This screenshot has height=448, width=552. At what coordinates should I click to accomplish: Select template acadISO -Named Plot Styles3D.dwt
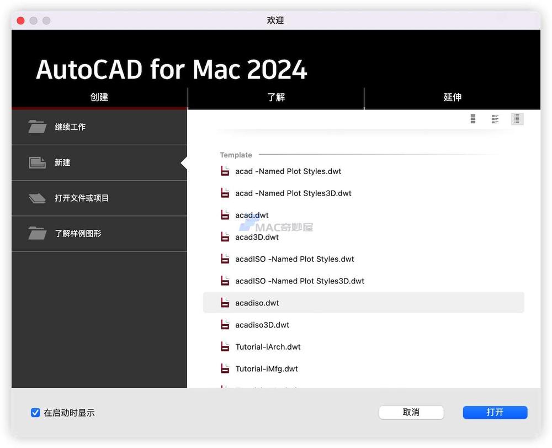pyautogui.click(x=300, y=281)
